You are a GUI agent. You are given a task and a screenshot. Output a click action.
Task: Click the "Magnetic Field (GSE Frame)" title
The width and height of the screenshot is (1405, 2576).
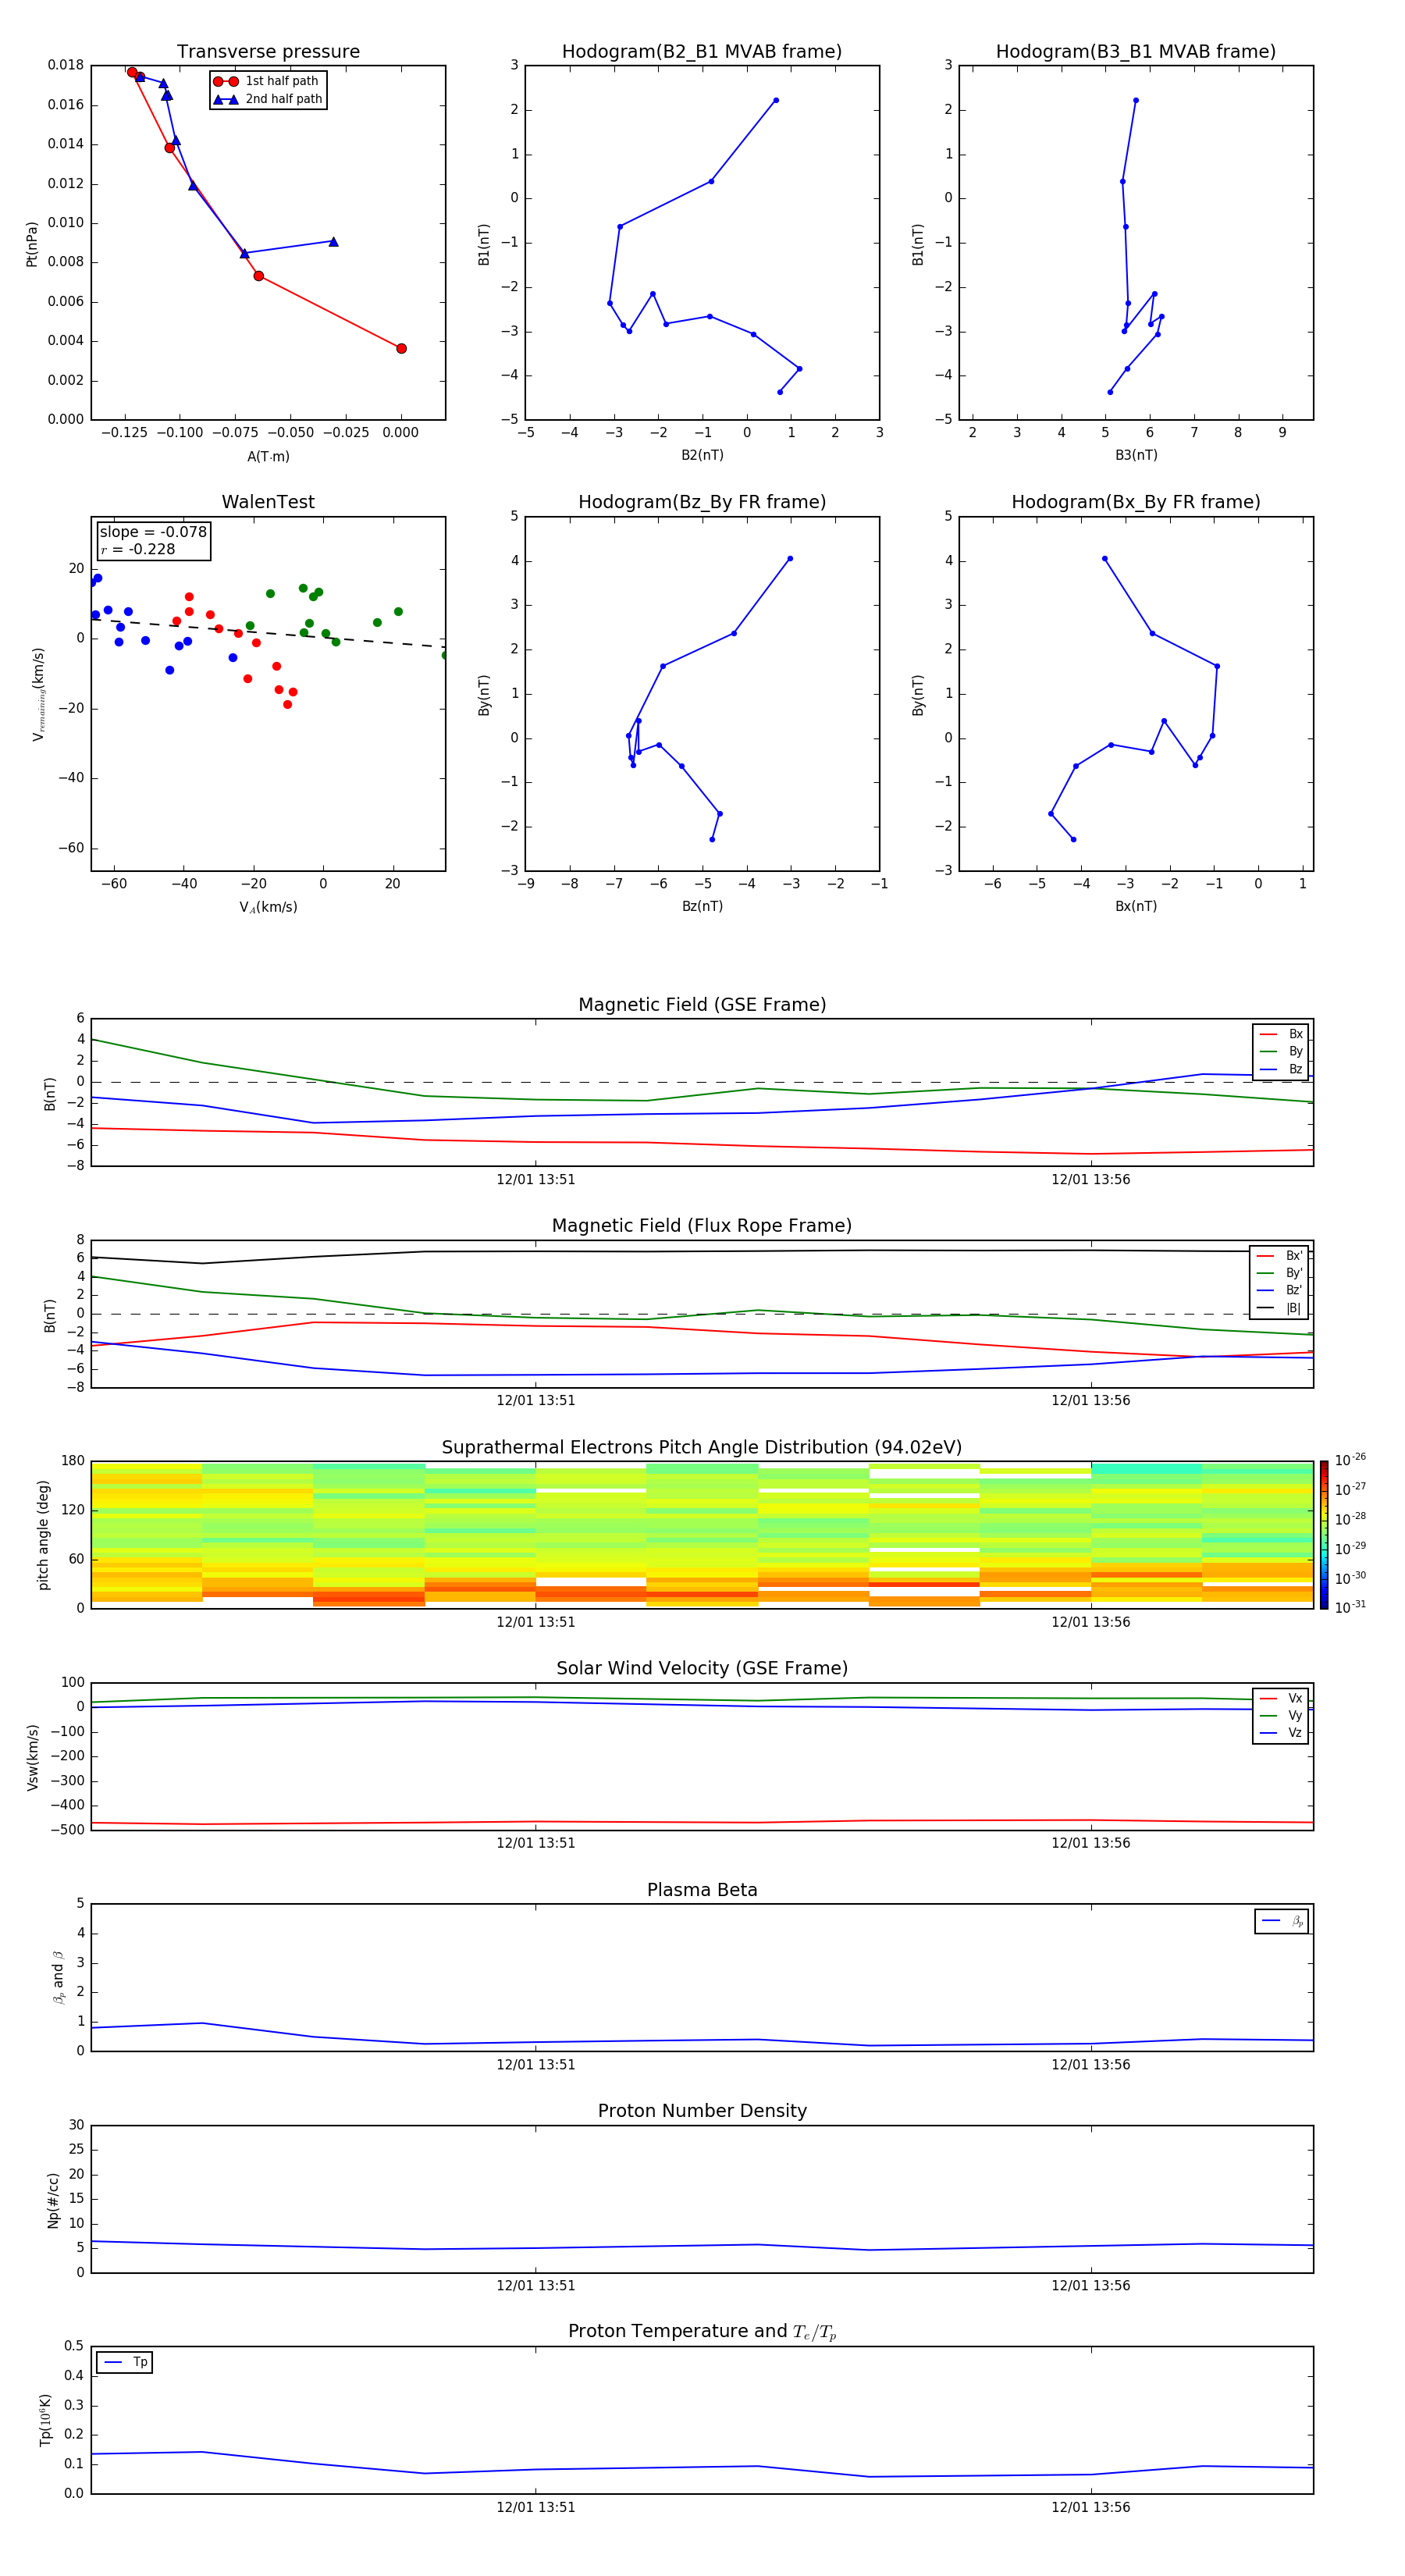(702, 1005)
